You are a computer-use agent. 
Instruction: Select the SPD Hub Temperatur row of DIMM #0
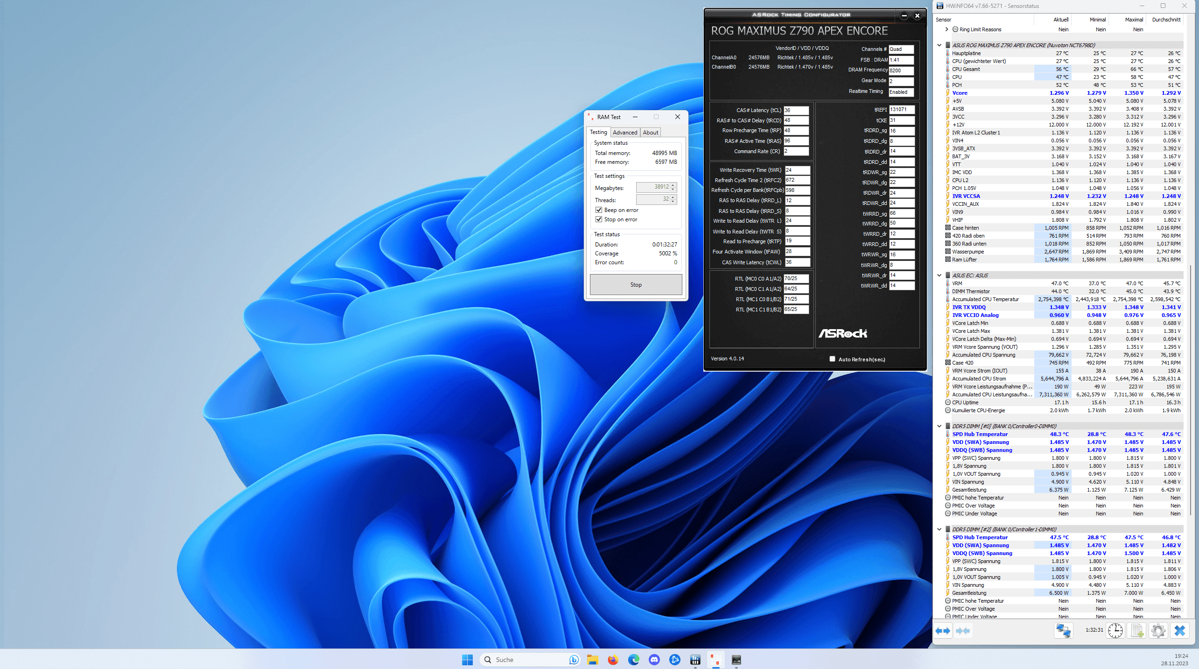point(1063,434)
